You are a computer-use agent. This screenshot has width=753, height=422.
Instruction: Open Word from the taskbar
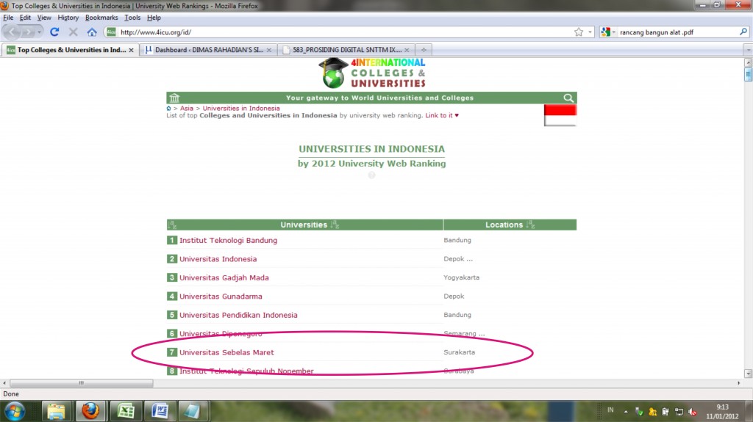(160, 411)
